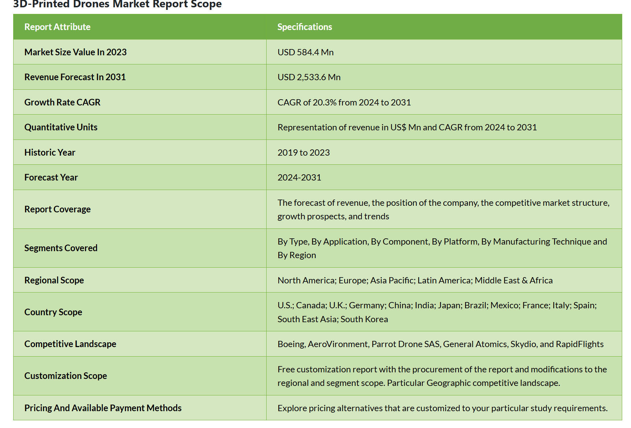Select the 'Quantitative Units' row label

[x=61, y=127]
